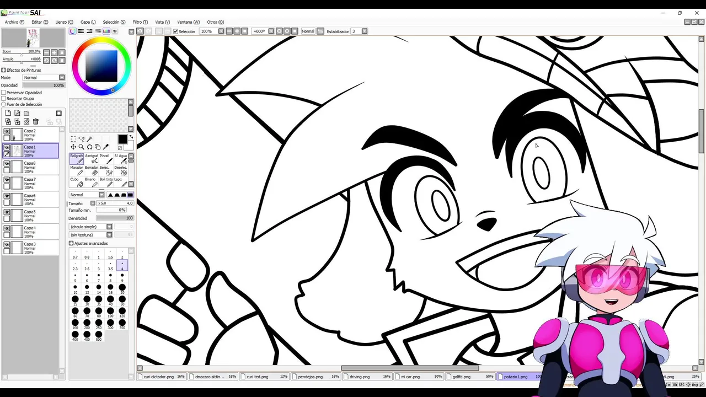Open the rotation angle dropdown in toolbar

tap(271, 31)
